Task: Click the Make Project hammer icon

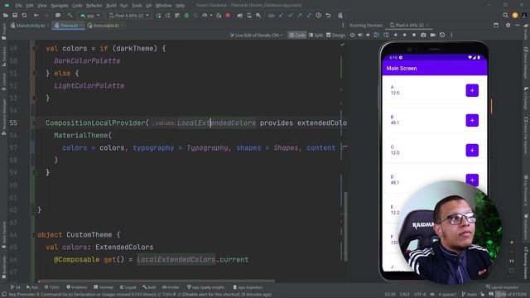Action: [70, 15]
